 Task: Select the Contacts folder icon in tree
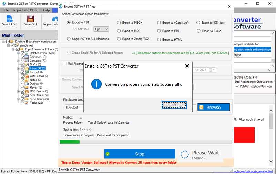pos(27,61)
